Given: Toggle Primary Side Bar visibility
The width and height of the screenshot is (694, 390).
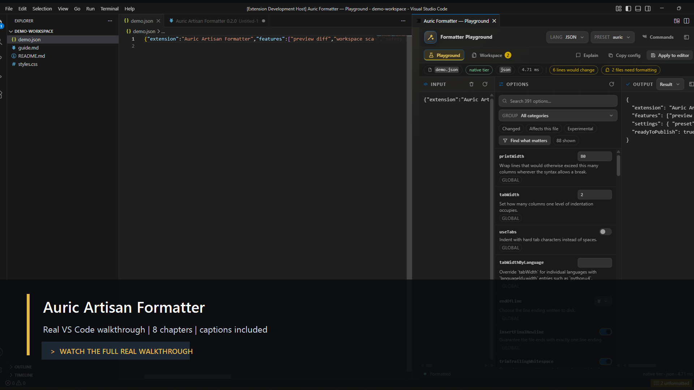Looking at the screenshot, I should (628, 9).
